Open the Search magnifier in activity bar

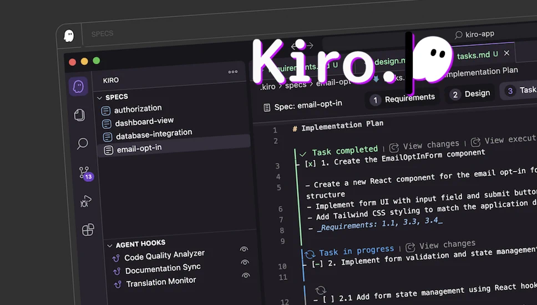point(82,143)
